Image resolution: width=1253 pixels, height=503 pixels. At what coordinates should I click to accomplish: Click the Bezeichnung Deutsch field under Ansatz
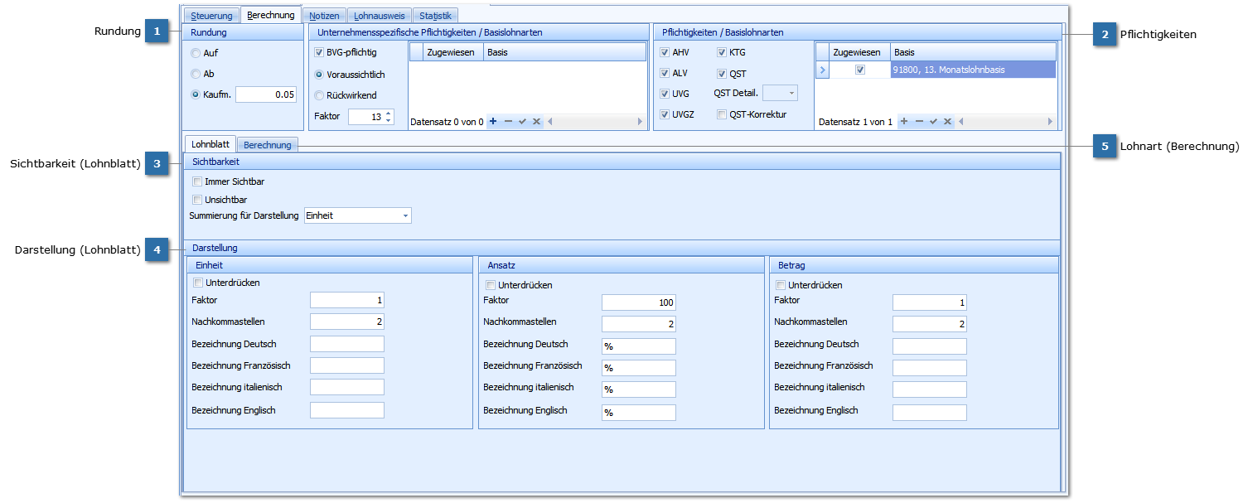point(638,346)
